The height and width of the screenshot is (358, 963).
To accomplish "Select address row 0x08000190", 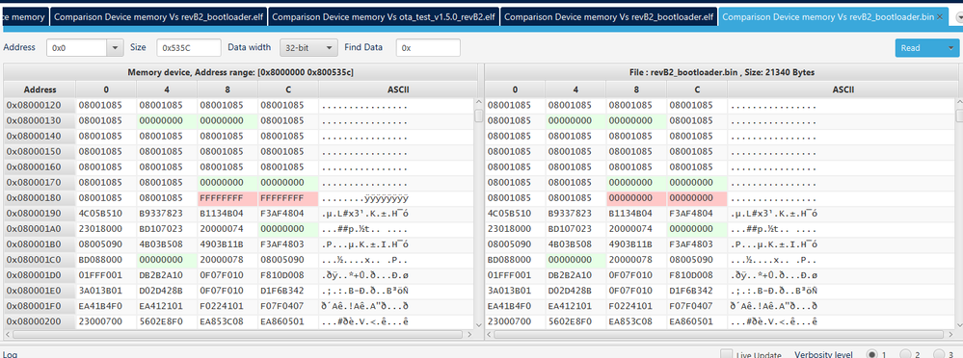I will (x=40, y=214).
